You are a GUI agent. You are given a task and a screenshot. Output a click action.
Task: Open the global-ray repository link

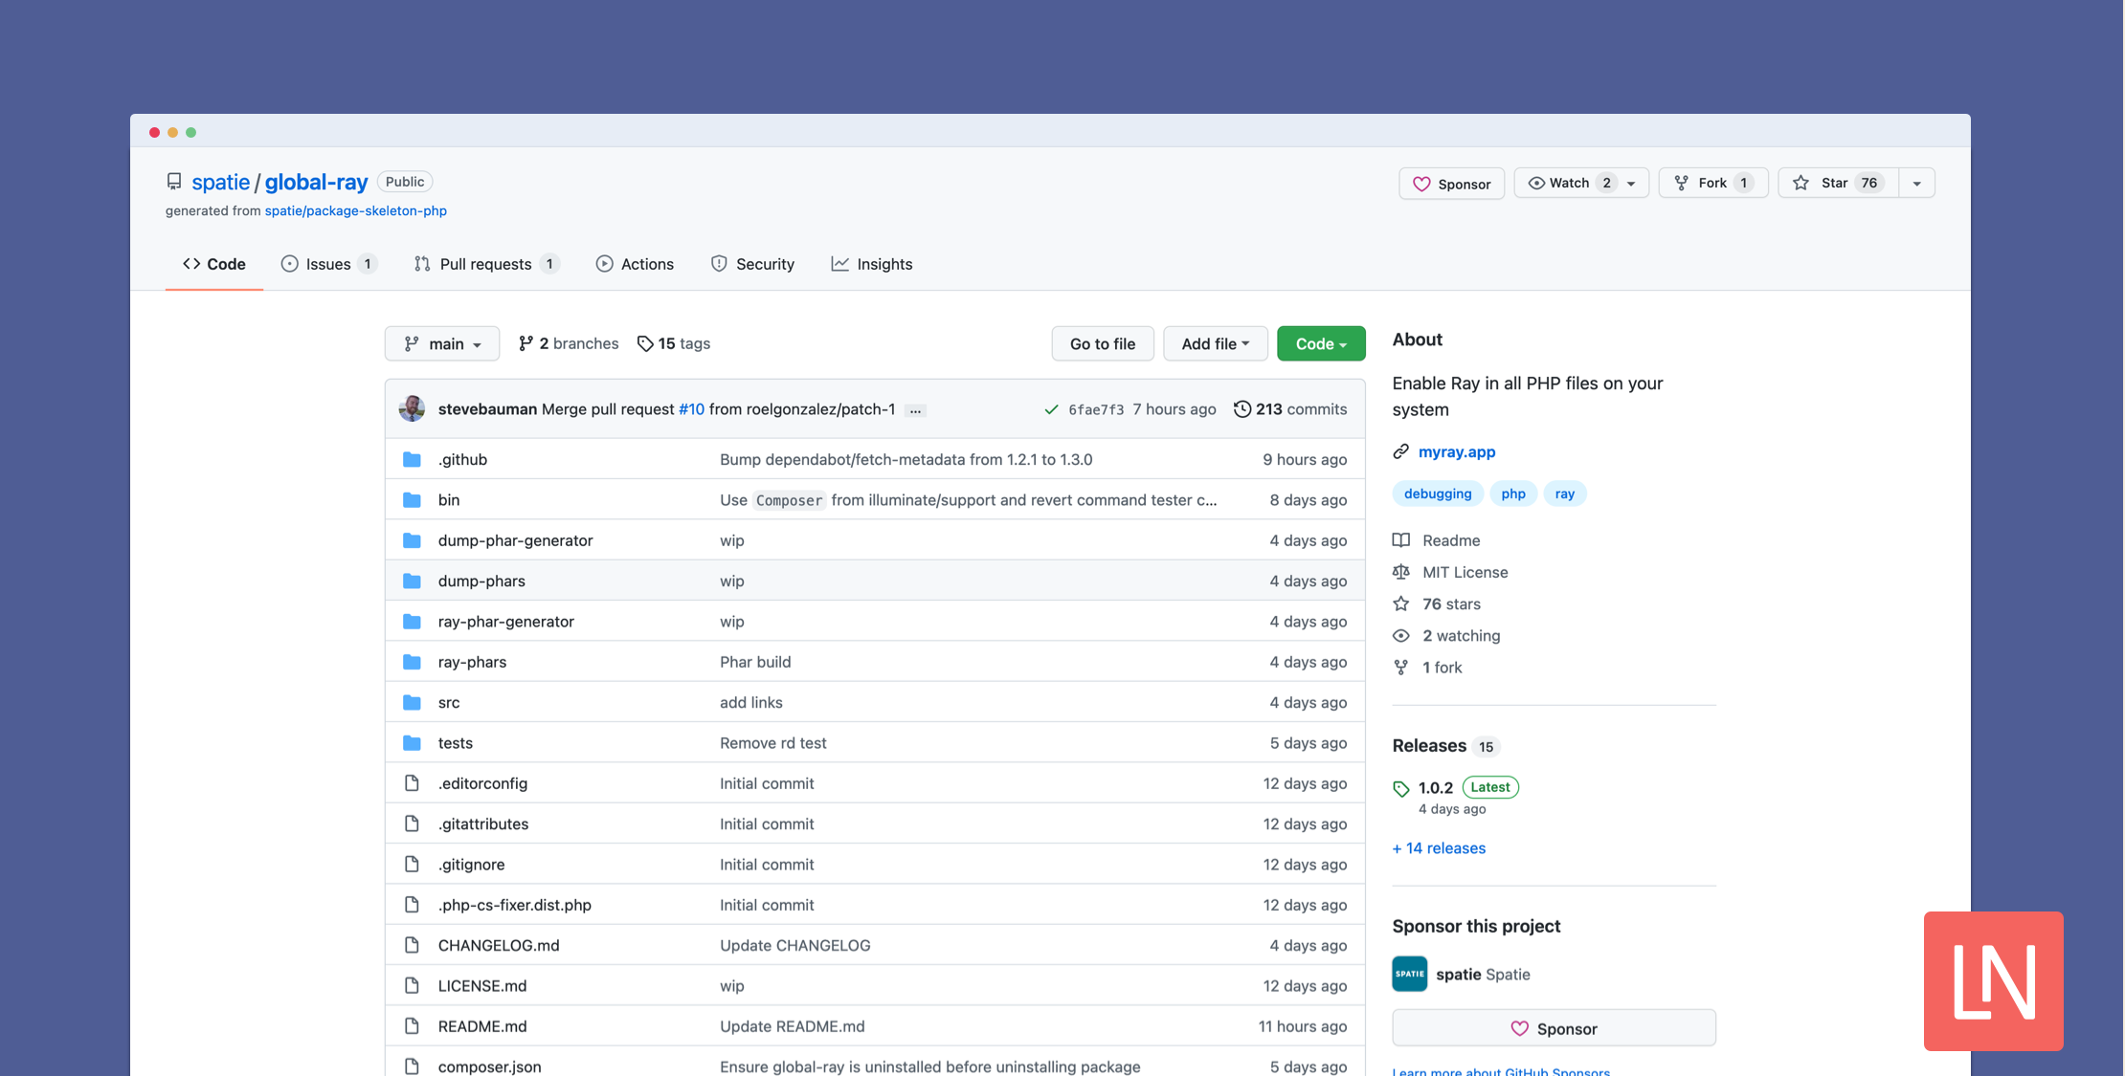[317, 182]
